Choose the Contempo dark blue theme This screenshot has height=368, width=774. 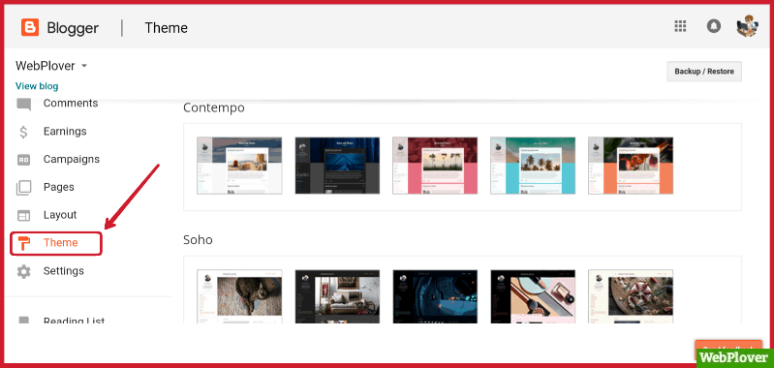pyautogui.click(x=337, y=166)
